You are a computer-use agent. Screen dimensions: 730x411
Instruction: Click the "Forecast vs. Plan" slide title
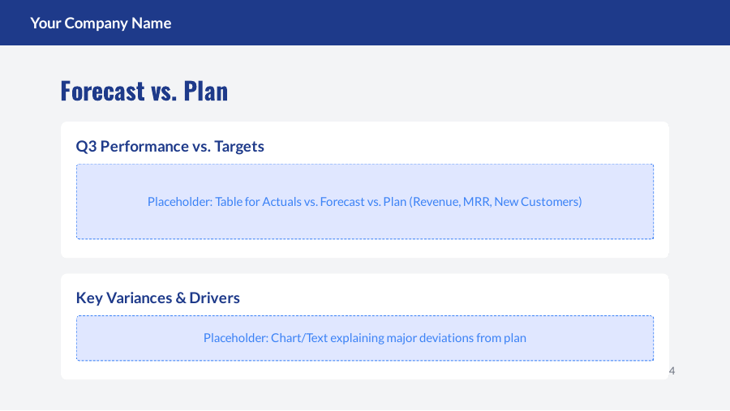pyautogui.click(x=144, y=91)
